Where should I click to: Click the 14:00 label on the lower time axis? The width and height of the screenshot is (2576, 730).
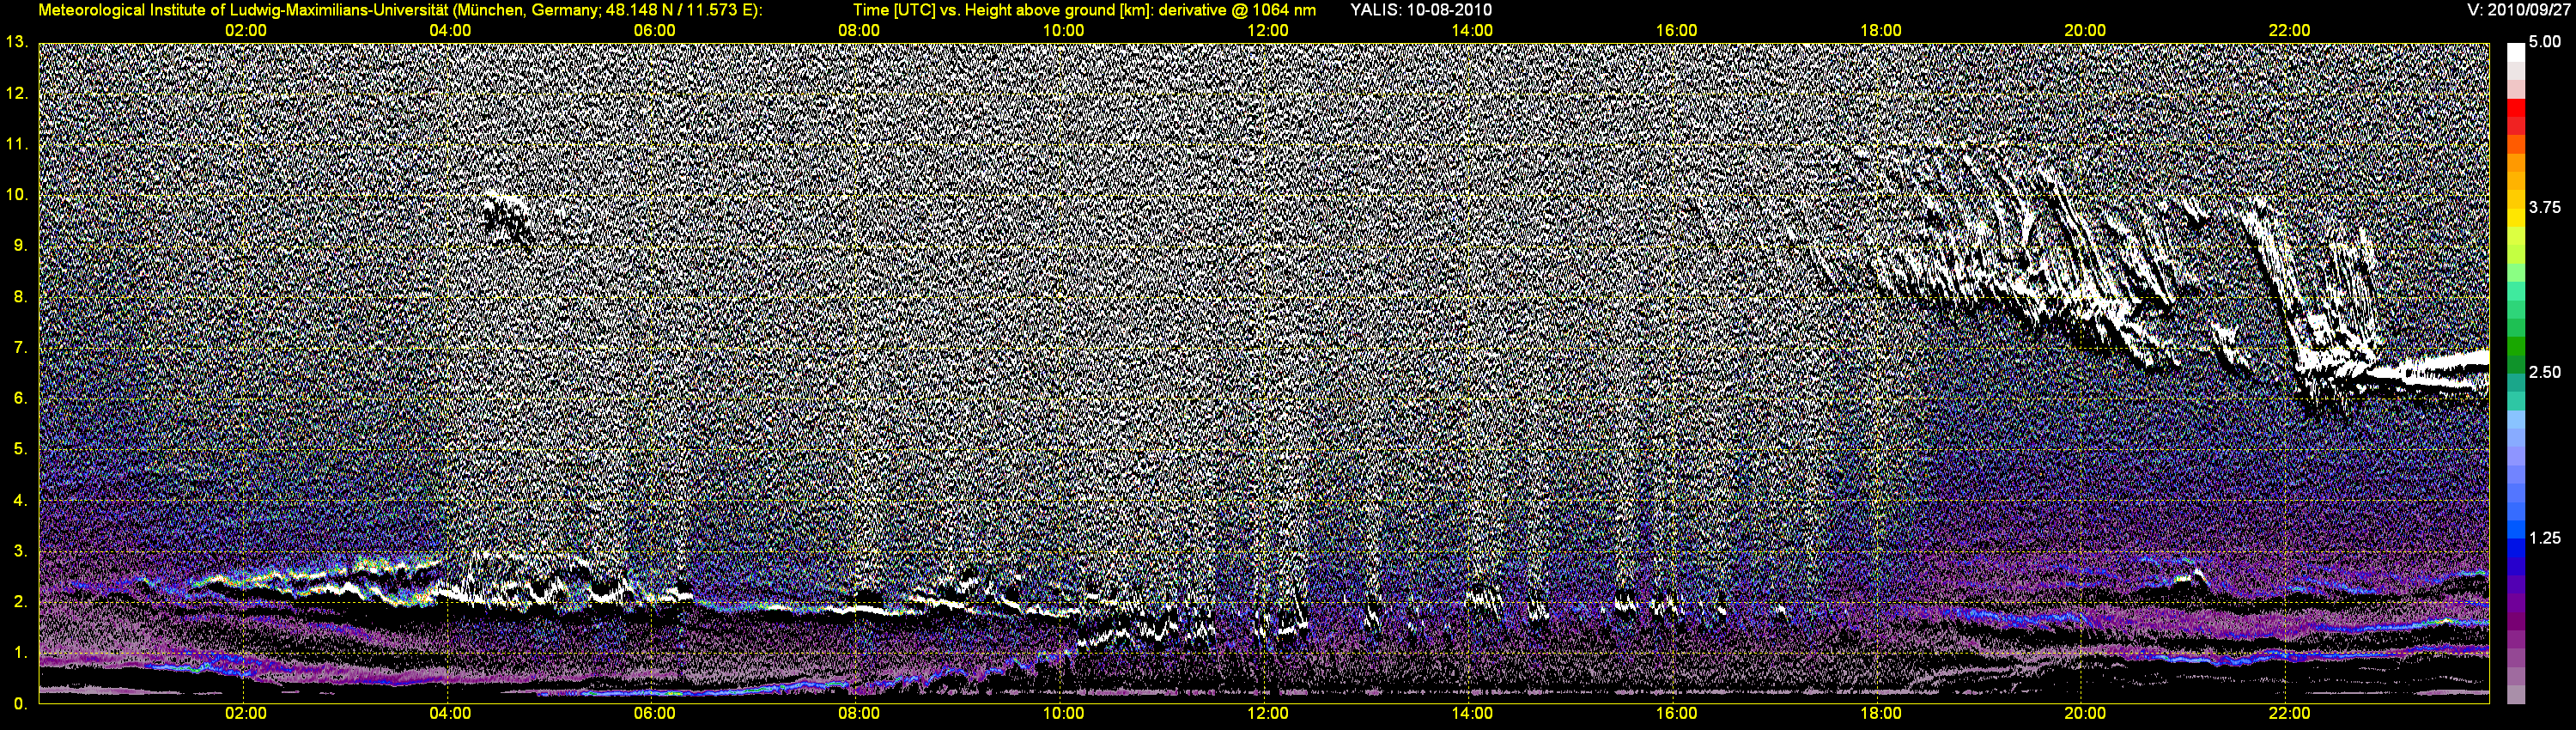pyautogui.click(x=1472, y=713)
